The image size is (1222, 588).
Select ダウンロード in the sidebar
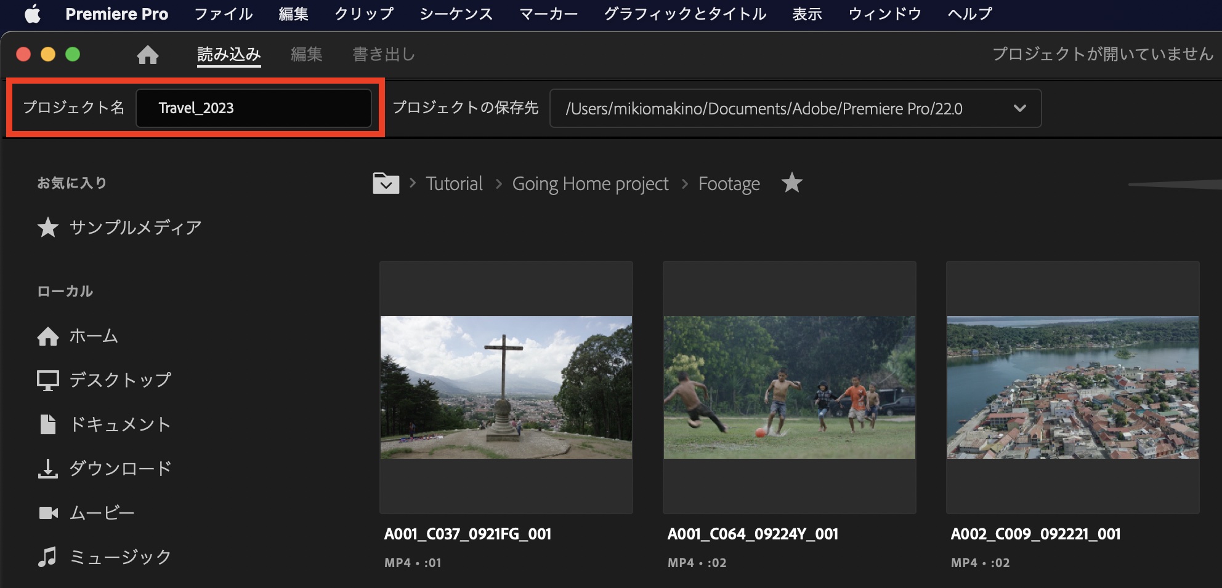click(x=120, y=469)
